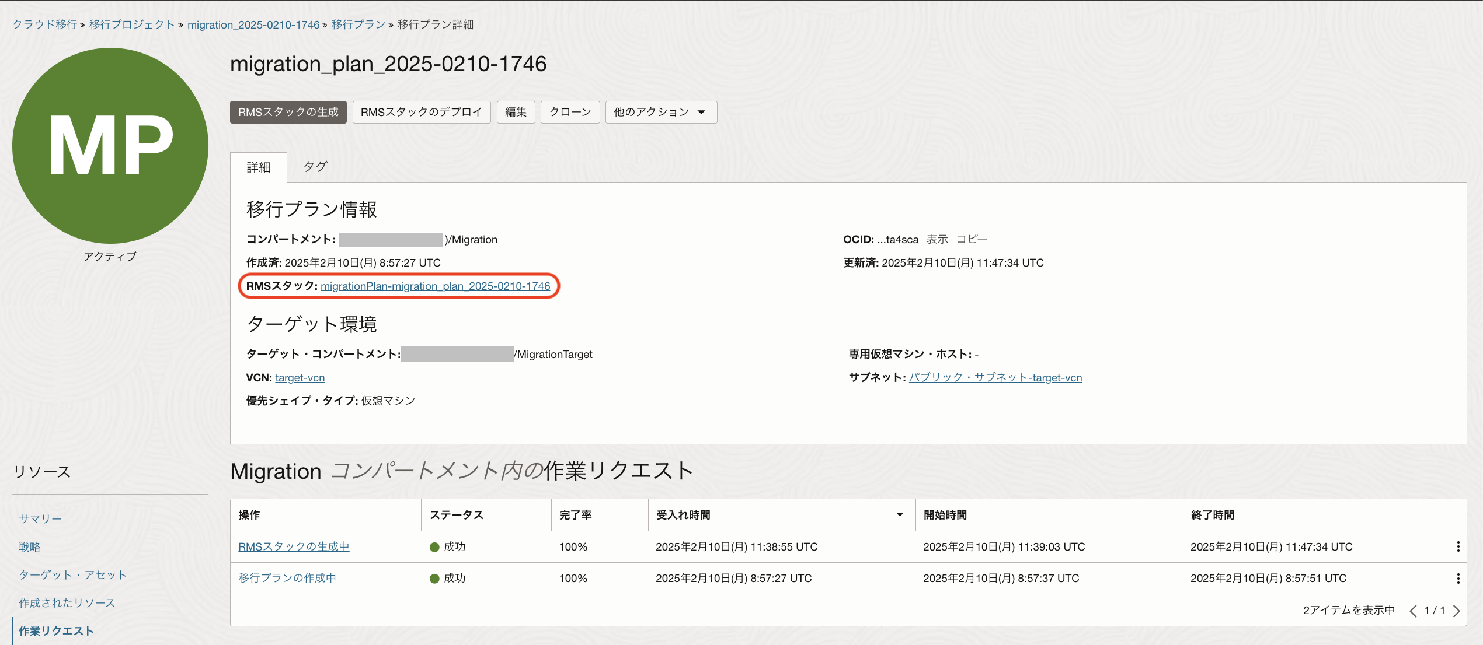1483x645 pixels.
Task: Select ターゲット・アセット in resources menu
Action: click(x=72, y=574)
